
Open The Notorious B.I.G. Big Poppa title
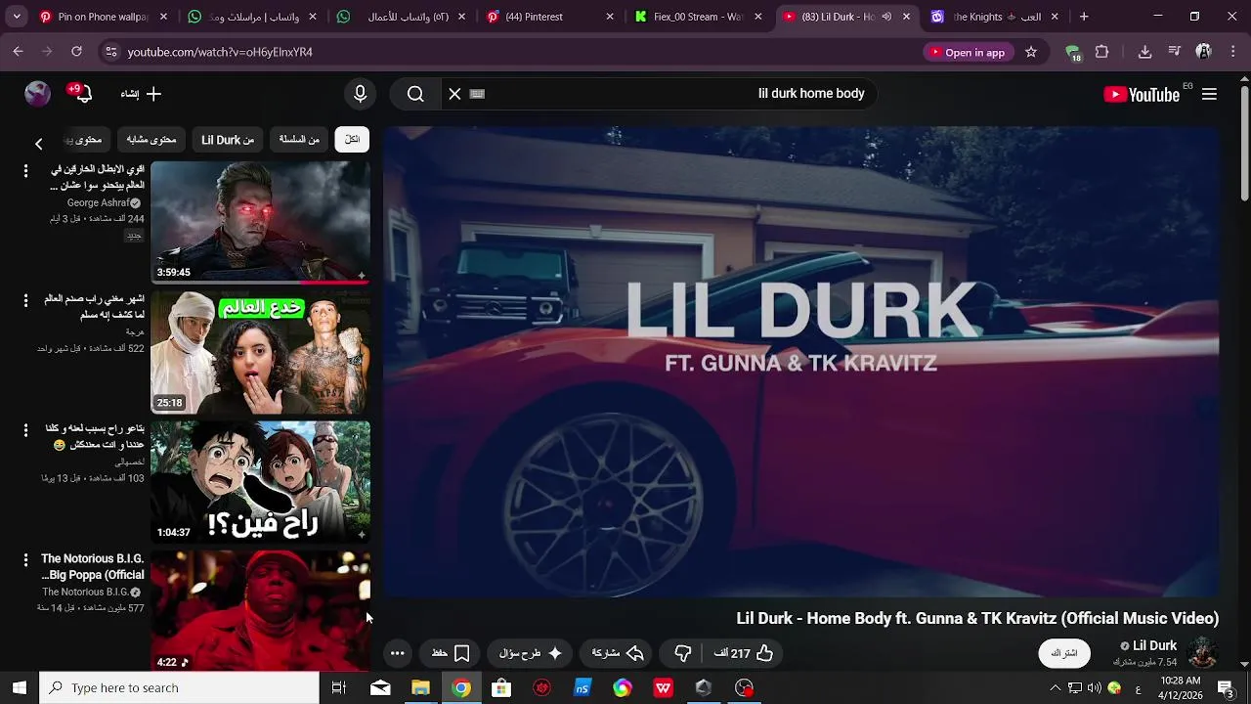pyautogui.click(x=93, y=567)
